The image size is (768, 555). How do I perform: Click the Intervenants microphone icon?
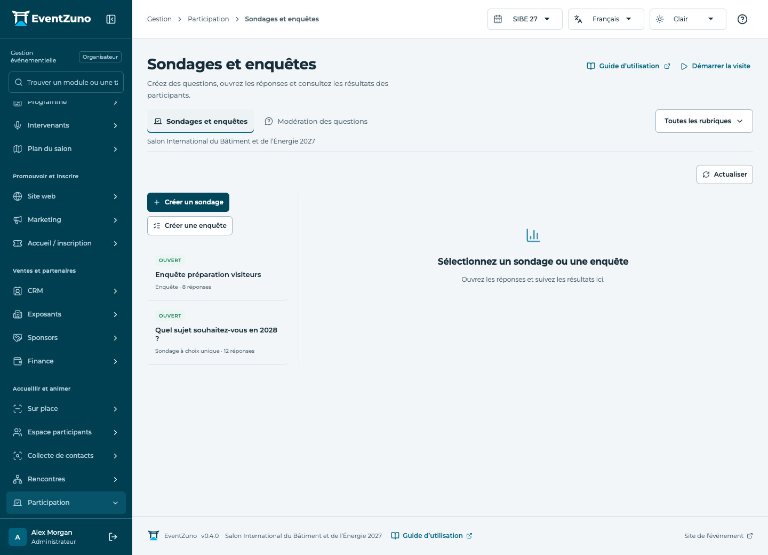[18, 125]
